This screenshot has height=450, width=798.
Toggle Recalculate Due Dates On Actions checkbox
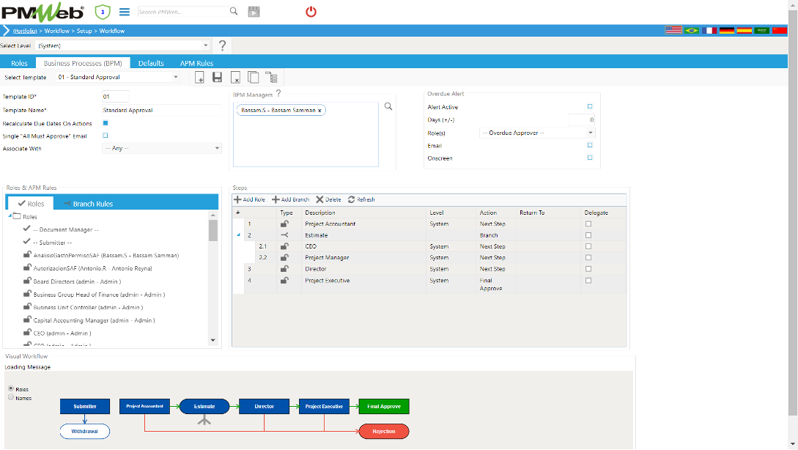tap(106, 123)
